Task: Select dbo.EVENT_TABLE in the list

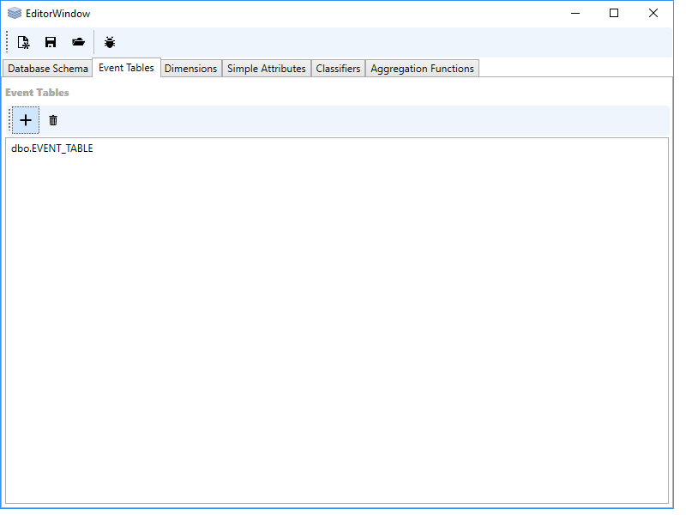Action: click(x=52, y=148)
